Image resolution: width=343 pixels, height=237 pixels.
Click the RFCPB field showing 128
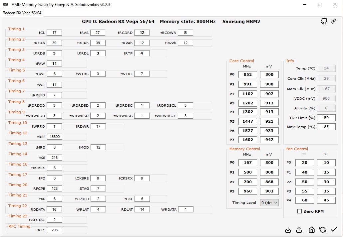pyautogui.click(x=55, y=188)
